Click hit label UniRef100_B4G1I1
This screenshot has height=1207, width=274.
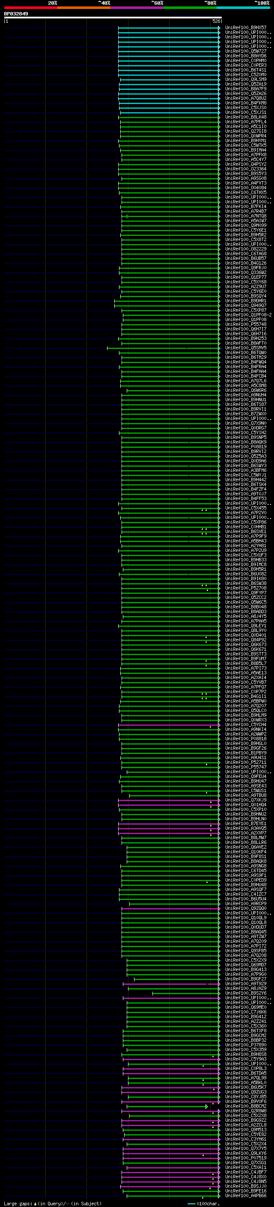point(245,696)
